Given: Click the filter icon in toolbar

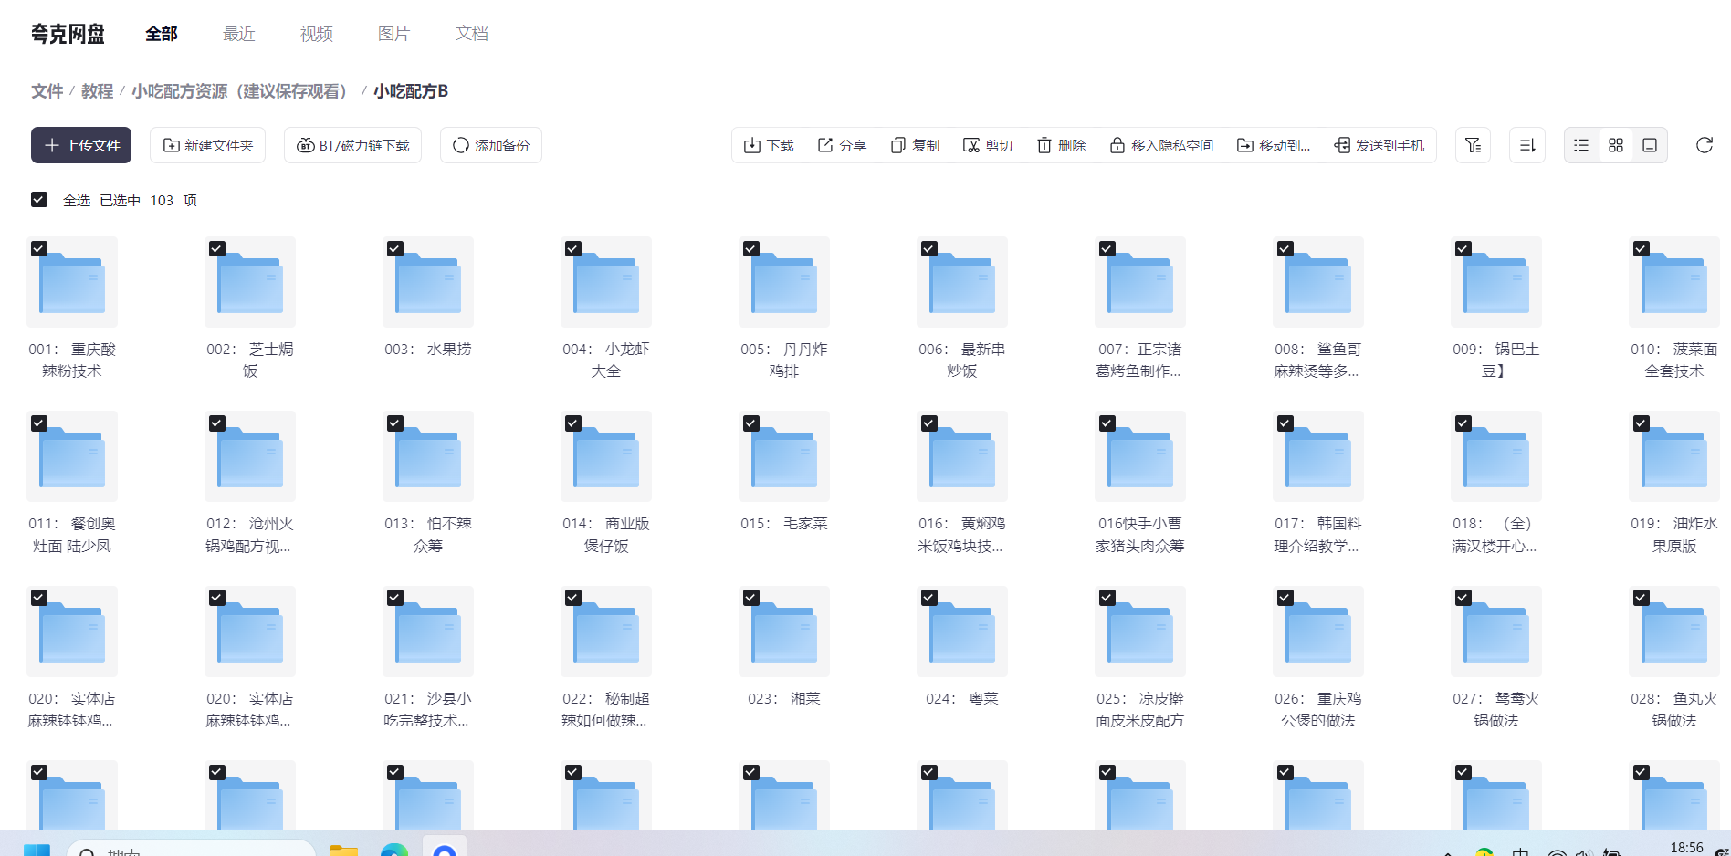Looking at the screenshot, I should (1473, 145).
